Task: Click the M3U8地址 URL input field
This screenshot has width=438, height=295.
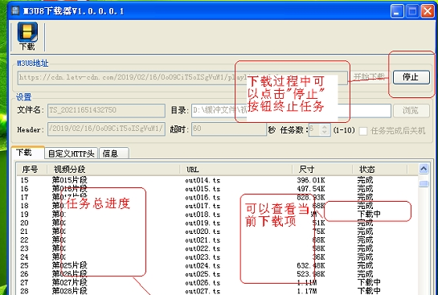Action: [x=182, y=78]
